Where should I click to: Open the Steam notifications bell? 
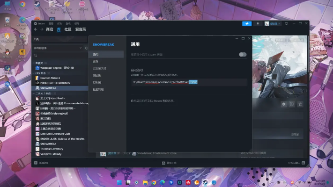258,23
